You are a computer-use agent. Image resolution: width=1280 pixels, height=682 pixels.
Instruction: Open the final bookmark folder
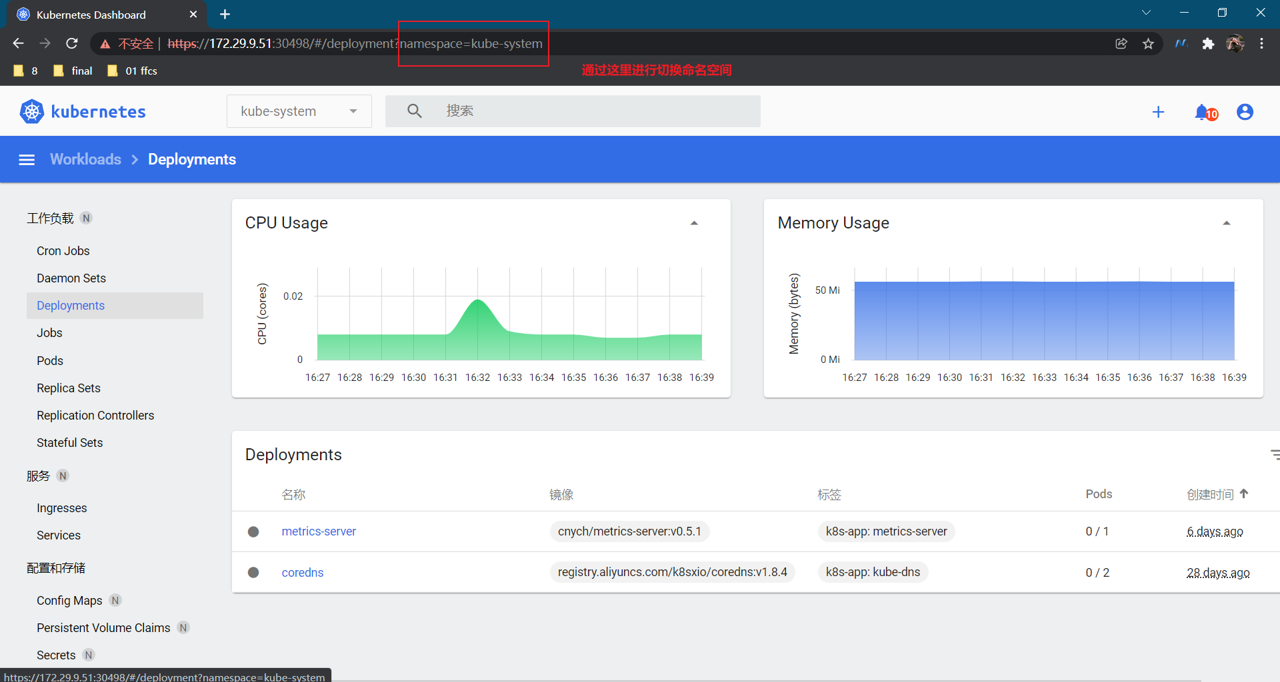[x=73, y=71]
